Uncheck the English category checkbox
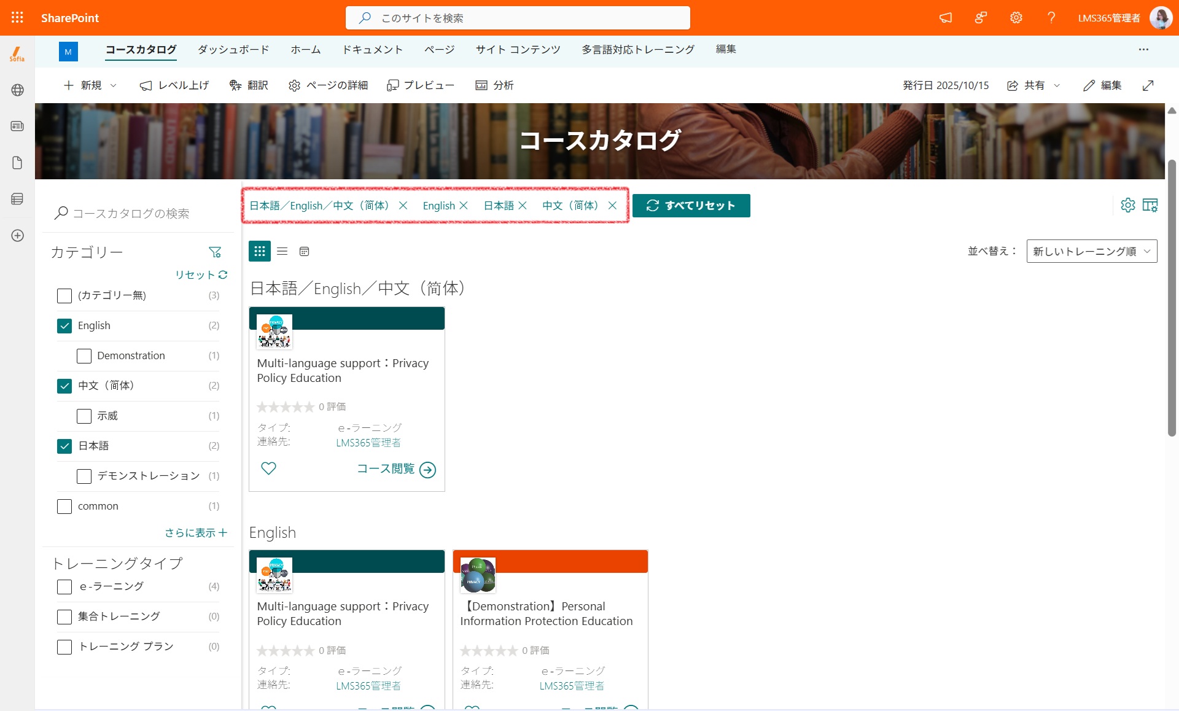Screen dimensions: 1179x711 (64, 326)
